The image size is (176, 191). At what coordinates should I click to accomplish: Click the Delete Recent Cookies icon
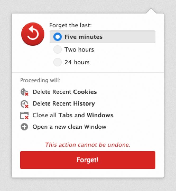coord(25,92)
